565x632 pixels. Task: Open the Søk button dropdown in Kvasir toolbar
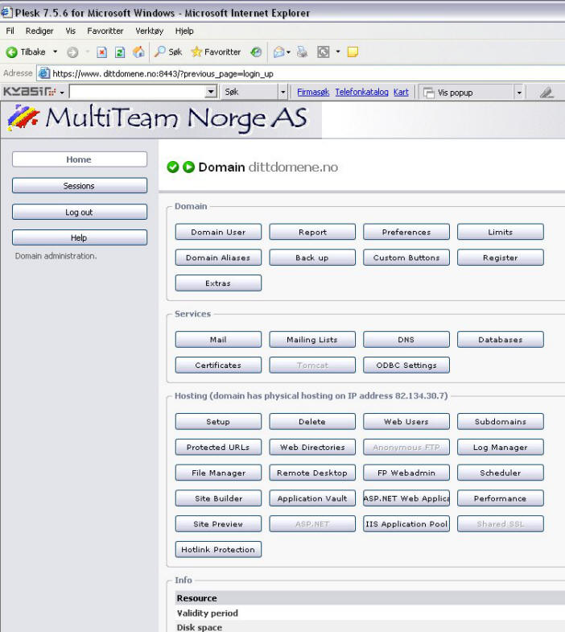tap(283, 93)
